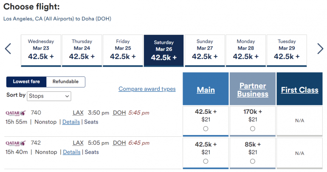Image resolution: width=327 pixels, height=172 pixels.
Task: Open Details link for flight 742
Action: [x=71, y=152]
